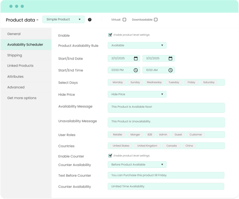Click the Get more options link
Screen dimensions: 239x199
coord(22,98)
